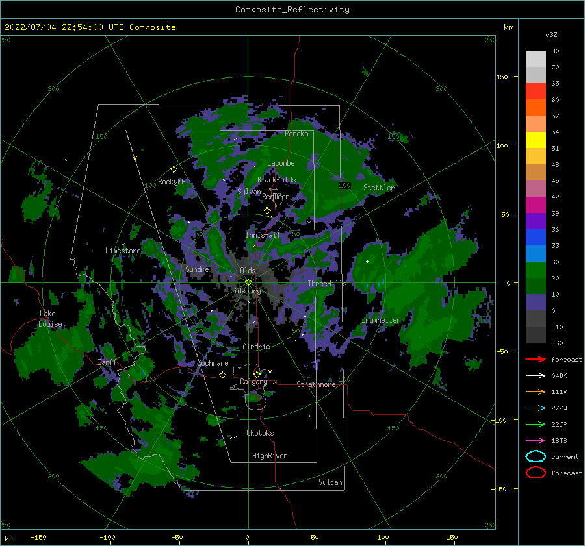Click the Cochrane label

[x=213, y=363]
